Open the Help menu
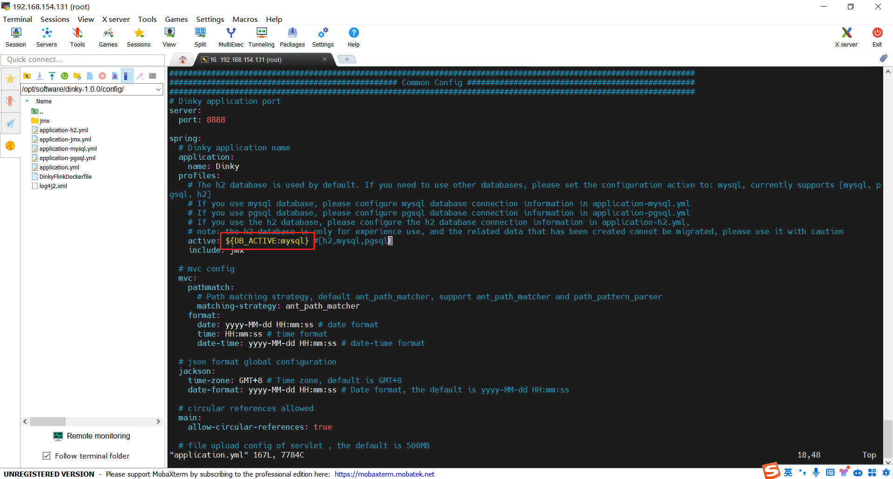 point(274,19)
